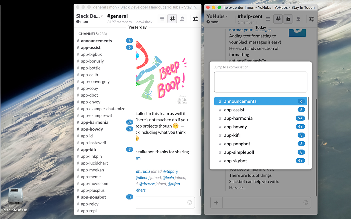351x219 pixels.
Task: Click the 3197 members count in #general header
Action: point(120,22)
